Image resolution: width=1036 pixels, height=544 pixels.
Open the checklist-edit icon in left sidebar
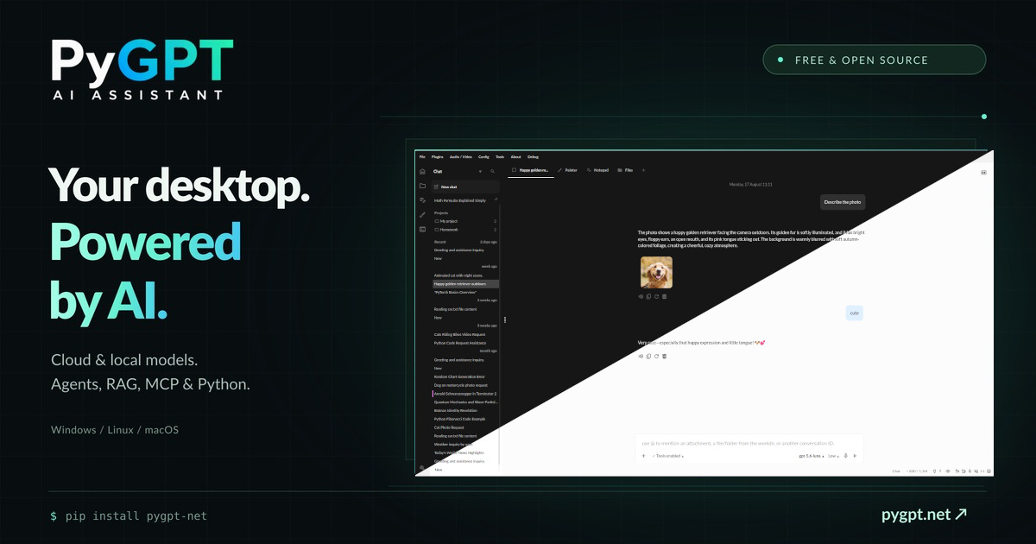(422, 199)
